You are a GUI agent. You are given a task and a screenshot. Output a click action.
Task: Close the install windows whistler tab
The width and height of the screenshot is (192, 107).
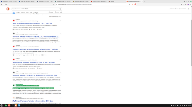[x=142, y=2]
